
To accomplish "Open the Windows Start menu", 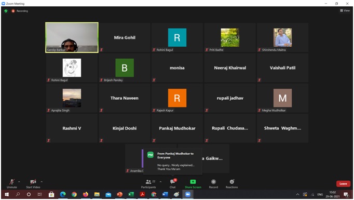I will [x=7, y=194].
